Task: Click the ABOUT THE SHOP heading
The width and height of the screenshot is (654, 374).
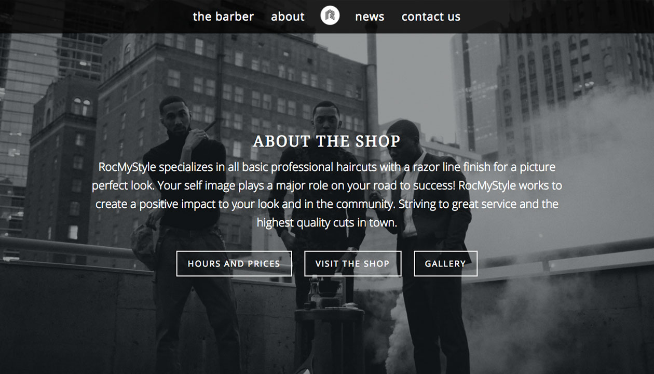Action: coord(327,141)
